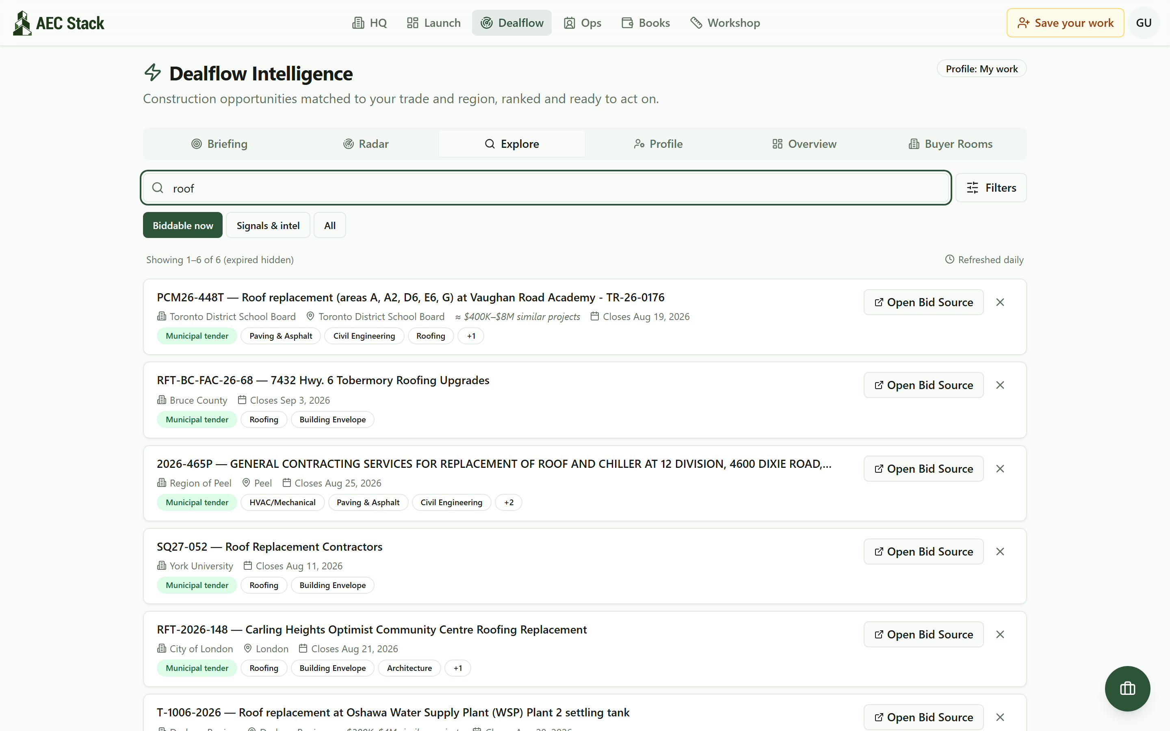Image resolution: width=1170 pixels, height=731 pixels.
Task: Open the Workshop section
Action: click(x=725, y=23)
